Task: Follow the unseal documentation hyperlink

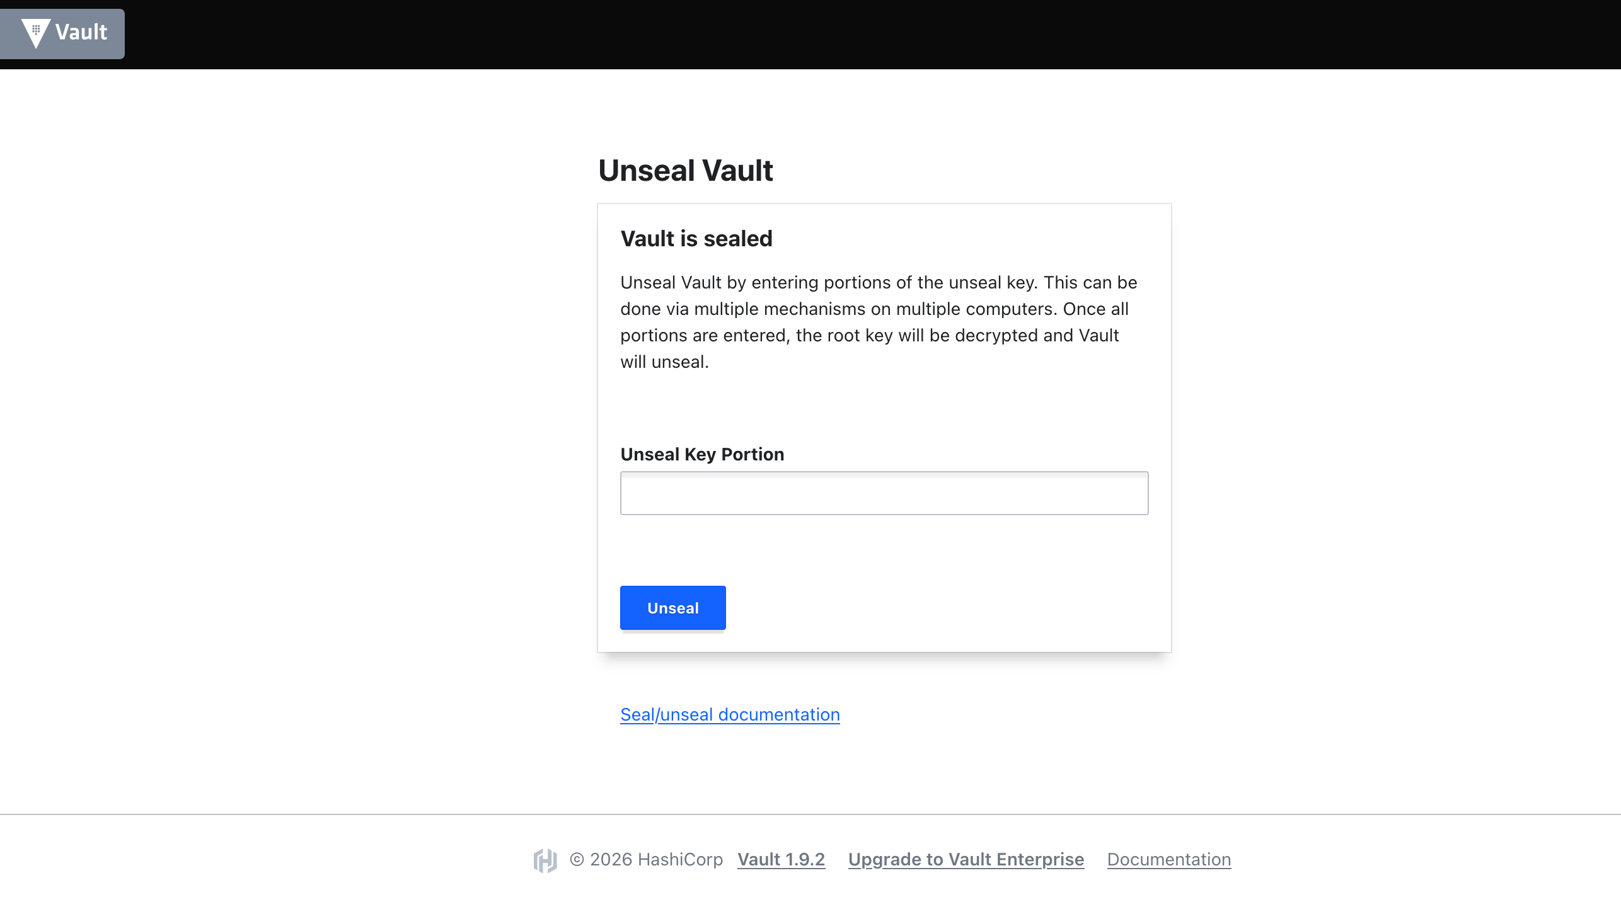Action: point(730,714)
